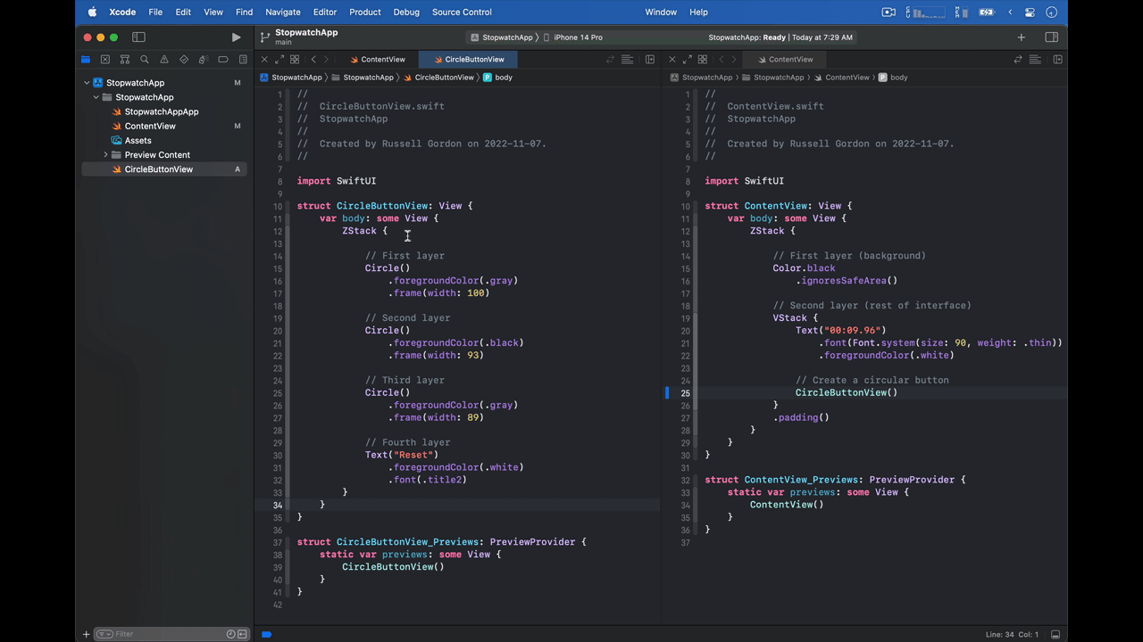Collapse the StopwatchApp group
Screen dimensions: 1143x642
(x=95, y=97)
